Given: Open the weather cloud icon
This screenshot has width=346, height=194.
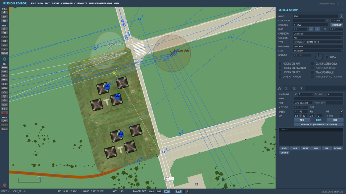Looking at the screenshot, I should pos(4,33).
